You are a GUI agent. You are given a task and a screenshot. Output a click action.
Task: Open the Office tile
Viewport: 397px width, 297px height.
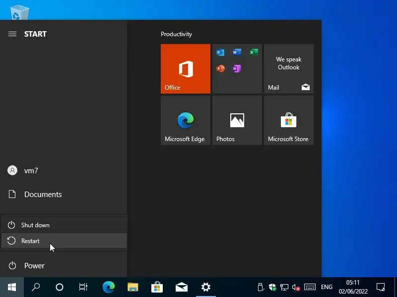point(185,69)
